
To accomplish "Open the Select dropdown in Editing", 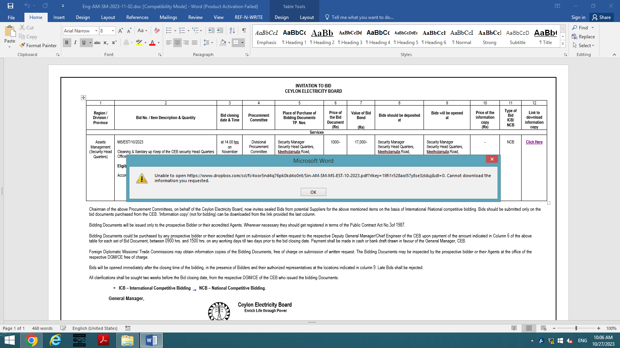I will pos(583,45).
